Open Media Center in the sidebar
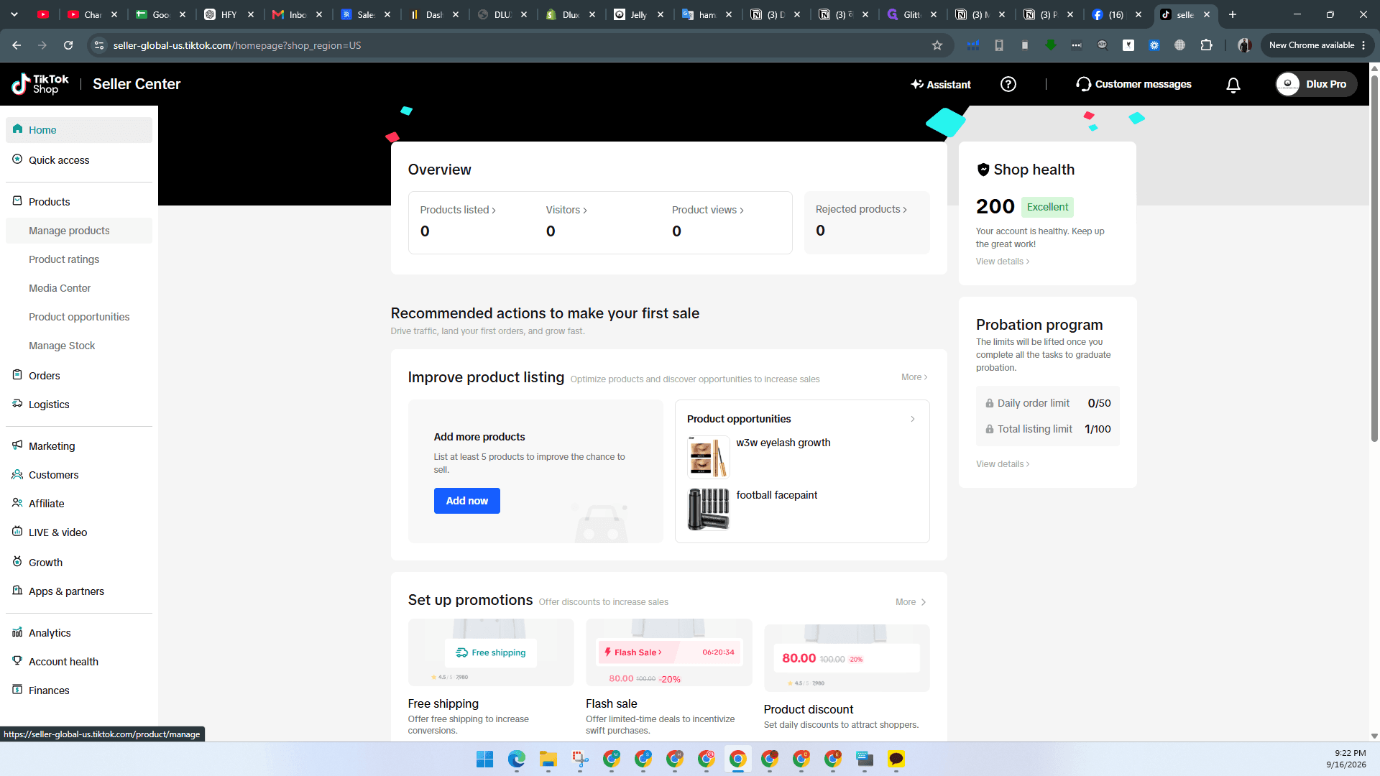Viewport: 1380px width, 776px height. 79,288
